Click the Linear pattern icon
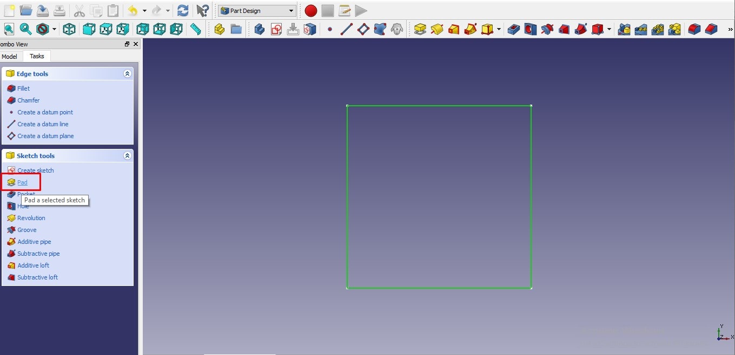 641,29
